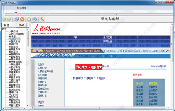The width and height of the screenshot is (175, 111).
Task: Switch language to BIG5
Action: pyautogui.click(x=106, y=51)
